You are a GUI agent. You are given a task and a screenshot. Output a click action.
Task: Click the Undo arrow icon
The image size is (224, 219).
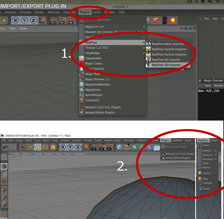click(x=6, y=147)
